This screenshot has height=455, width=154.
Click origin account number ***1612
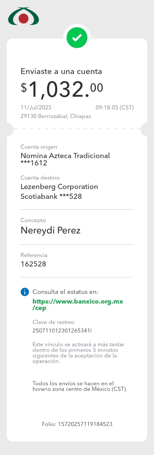click(34, 163)
